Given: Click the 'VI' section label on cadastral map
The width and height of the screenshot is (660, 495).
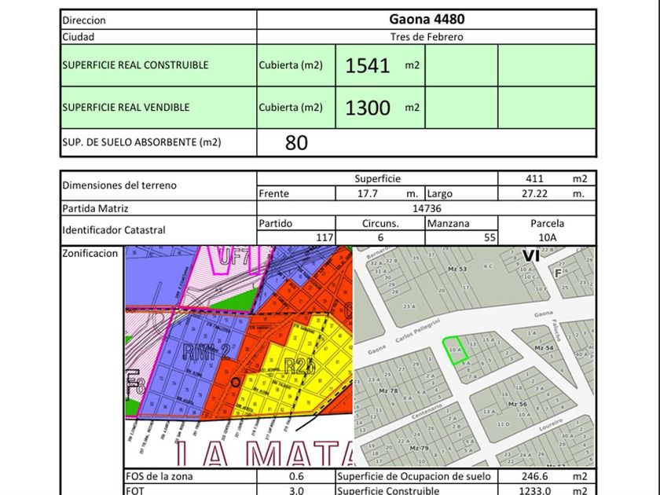Looking at the screenshot, I should [x=531, y=255].
